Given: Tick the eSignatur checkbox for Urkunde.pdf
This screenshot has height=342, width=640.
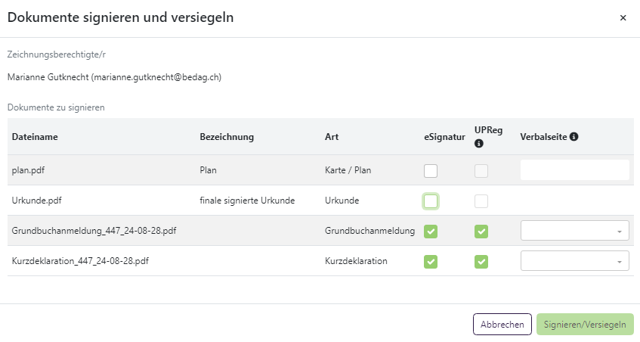Looking at the screenshot, I should [431, 201].
